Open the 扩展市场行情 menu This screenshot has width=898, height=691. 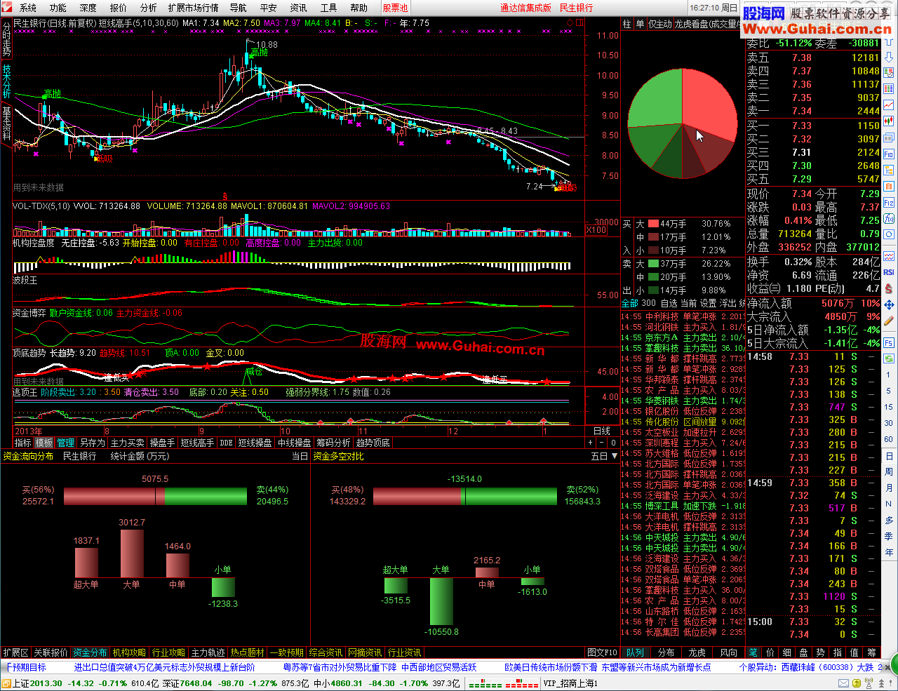point(194,8)
